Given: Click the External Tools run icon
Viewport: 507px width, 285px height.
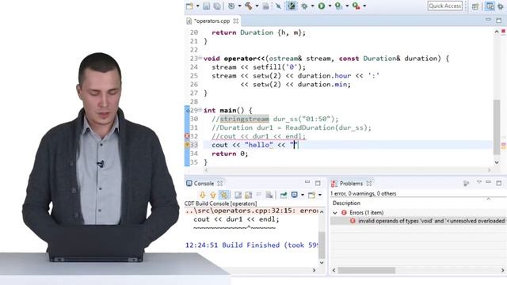Looking at the screenshot, I should 356,6.
